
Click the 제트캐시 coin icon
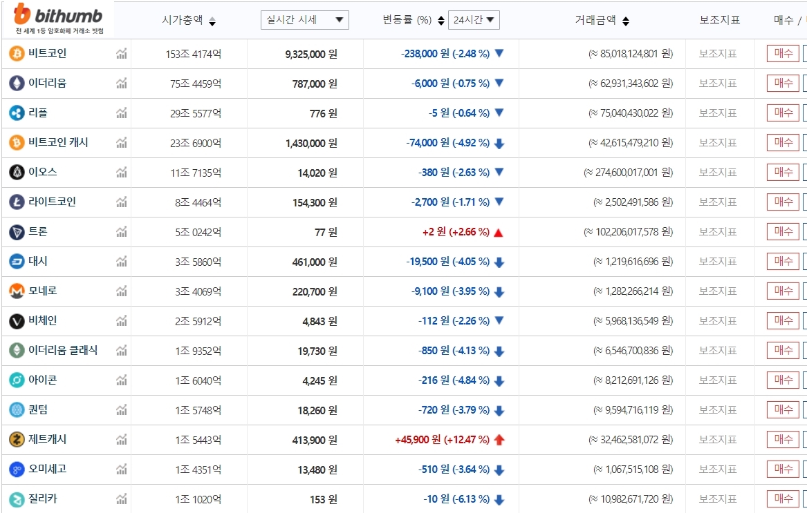tap(17, 440)
